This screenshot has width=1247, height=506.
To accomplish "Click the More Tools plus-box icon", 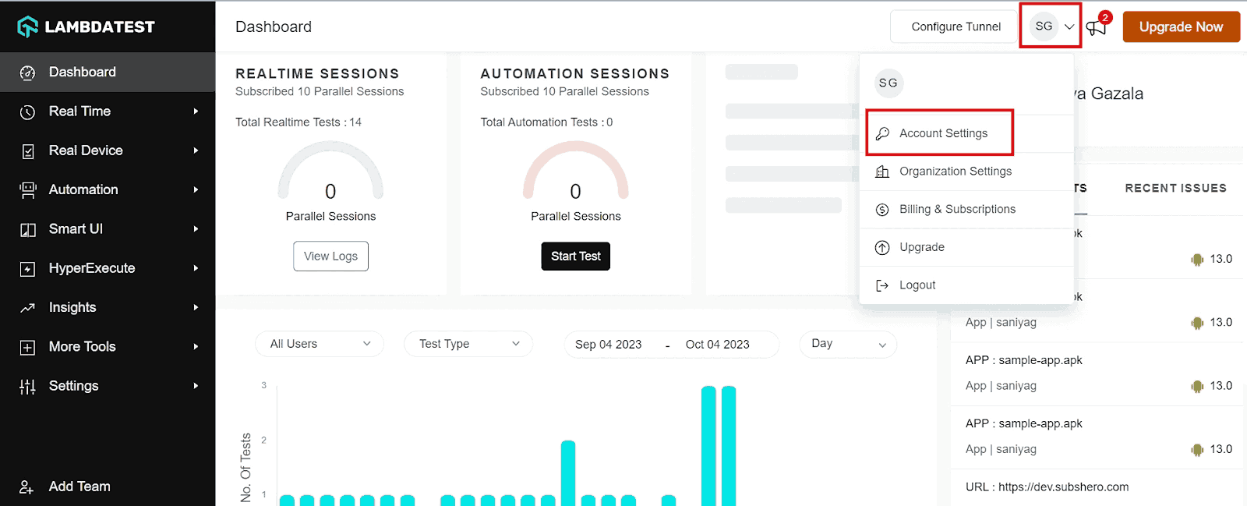I will point(27,347).
